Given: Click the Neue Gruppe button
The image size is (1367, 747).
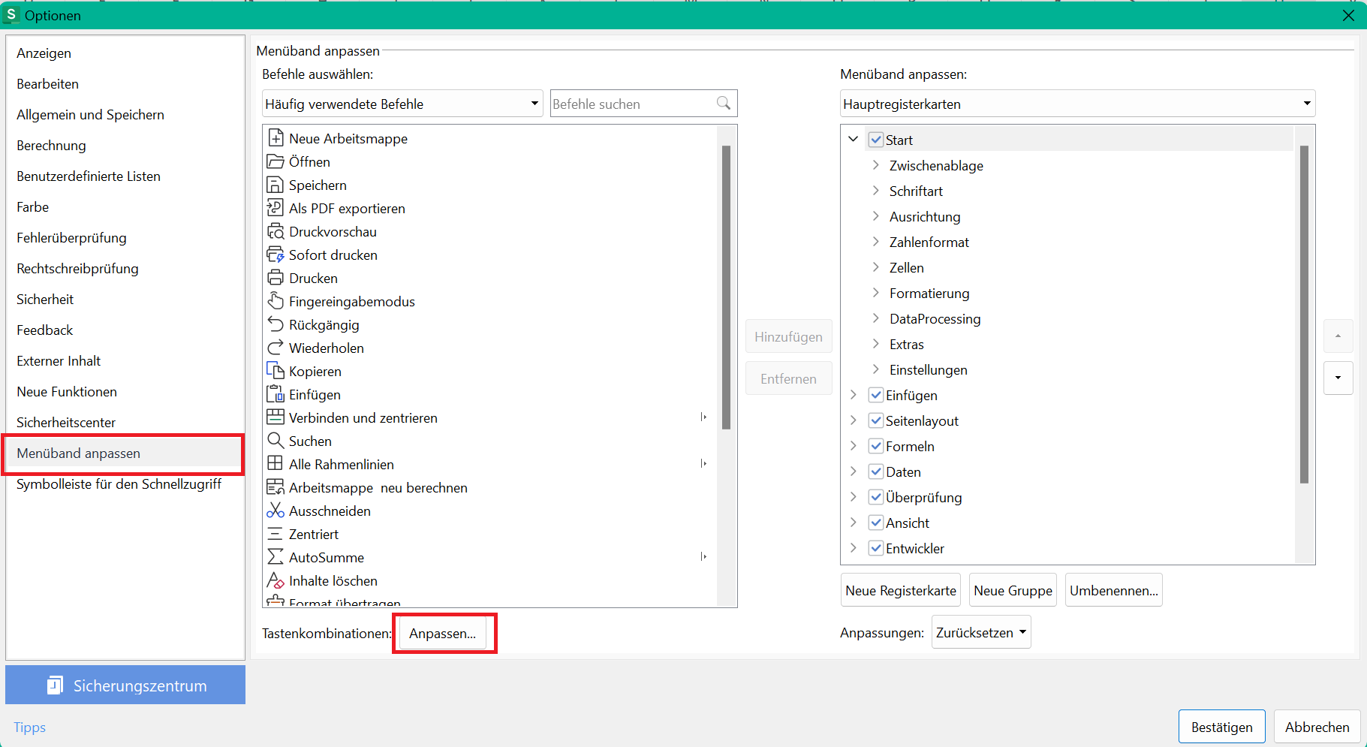Looking at the screenshot, I should pyautogui.click(x=1013, y=590).
